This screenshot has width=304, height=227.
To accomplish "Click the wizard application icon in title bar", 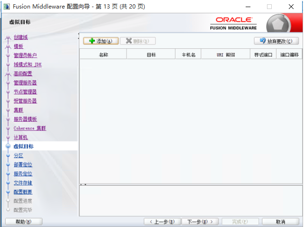I will pos(7,7).
